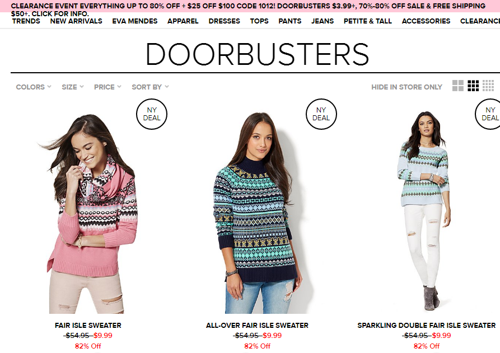Click NY Deal badge on pink sweater
This screenshot has width=500, height=353.
[152, 114]
